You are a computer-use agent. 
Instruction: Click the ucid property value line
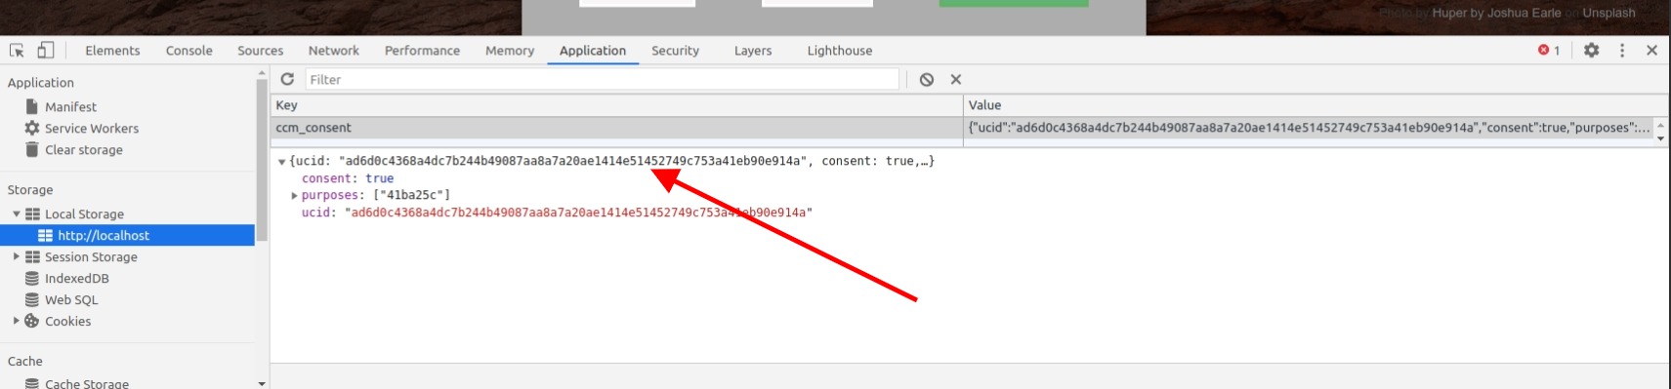(557, 213)
